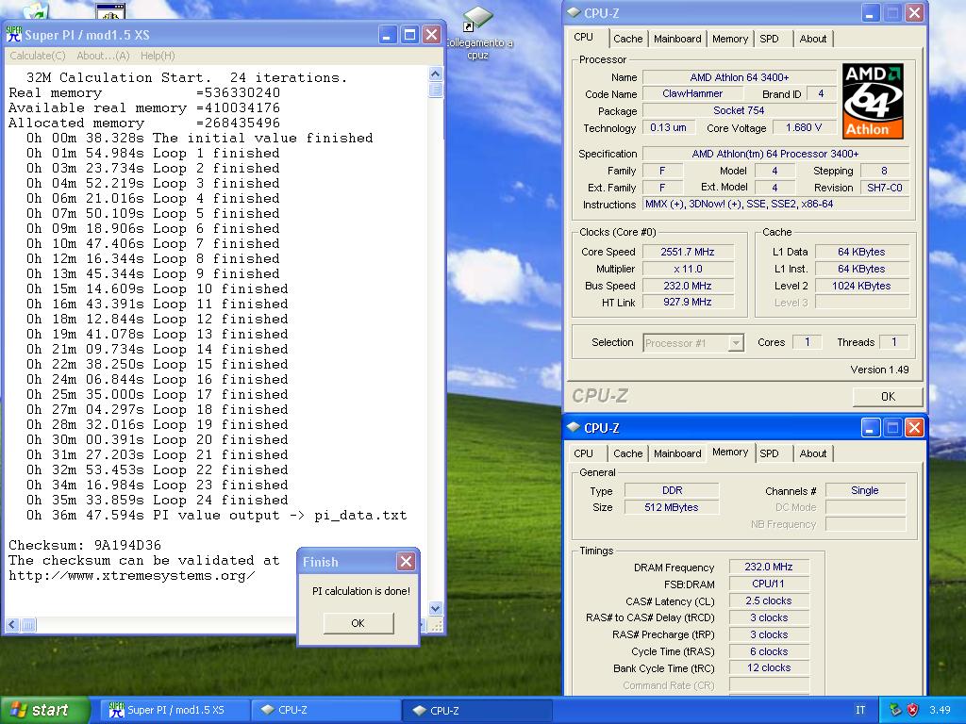Open the About menu in Super PI
The image size is (966, 724).
point(103,56)
